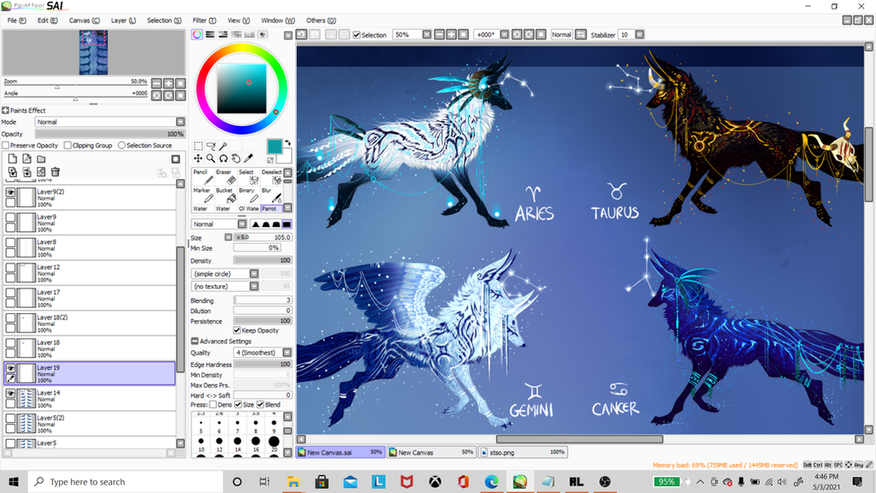Toggle Clipping Group checkbox
This screenshot has width=876, height=493.
coord(68,146)
